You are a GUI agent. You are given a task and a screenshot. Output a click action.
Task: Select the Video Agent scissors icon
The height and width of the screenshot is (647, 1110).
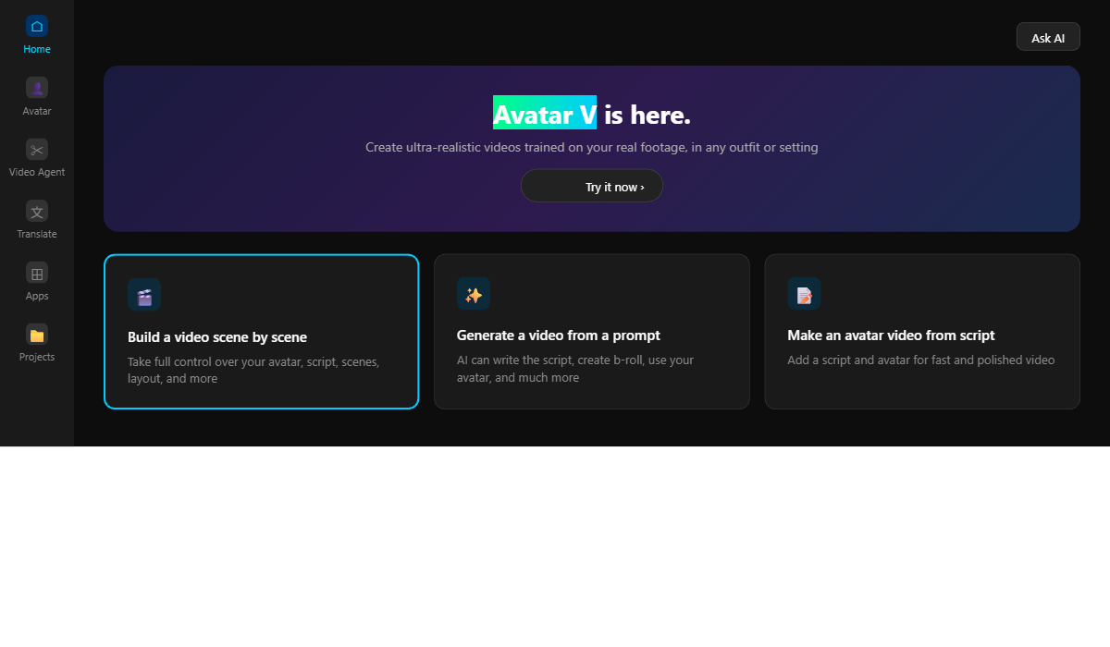click(x=37, y=149)
